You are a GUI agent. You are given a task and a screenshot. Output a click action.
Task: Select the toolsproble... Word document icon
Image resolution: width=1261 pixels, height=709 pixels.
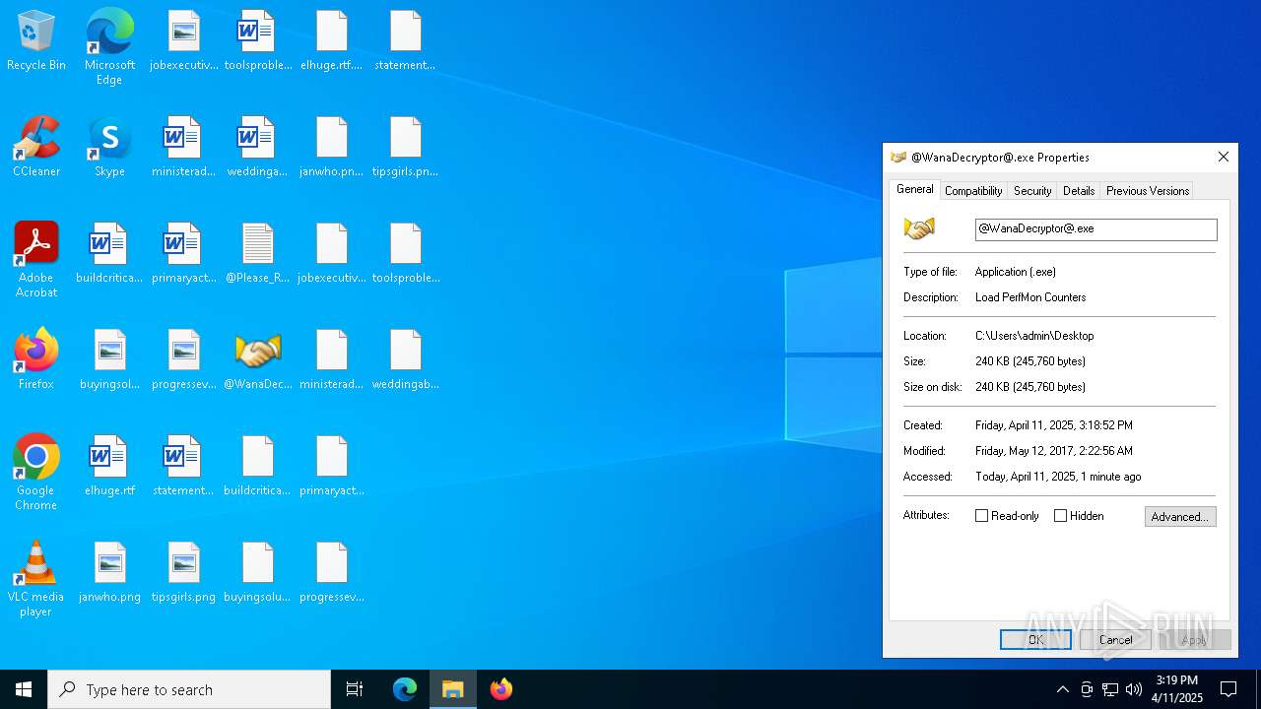[258, 41]
